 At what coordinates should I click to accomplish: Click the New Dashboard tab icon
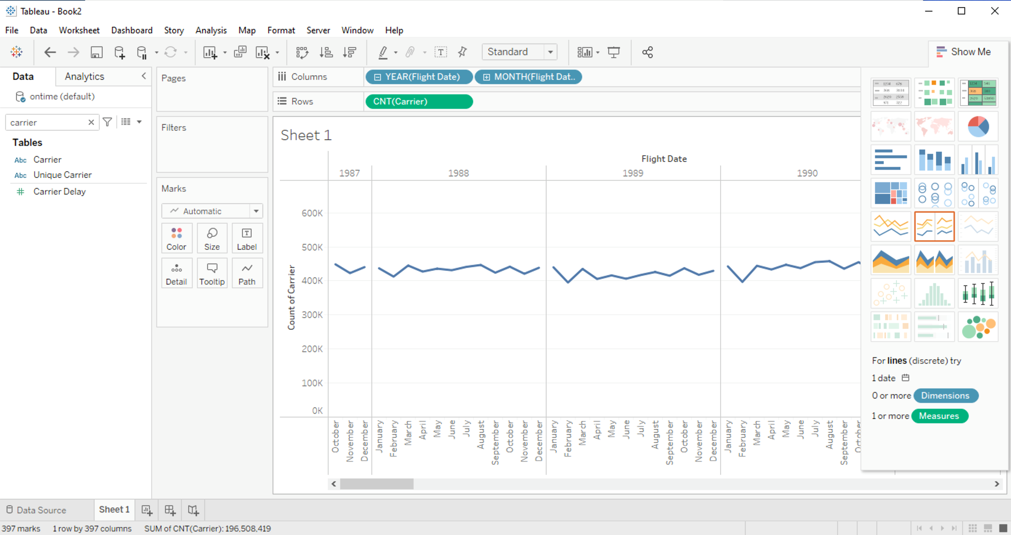pyautogui.click(x=170, y=509)
